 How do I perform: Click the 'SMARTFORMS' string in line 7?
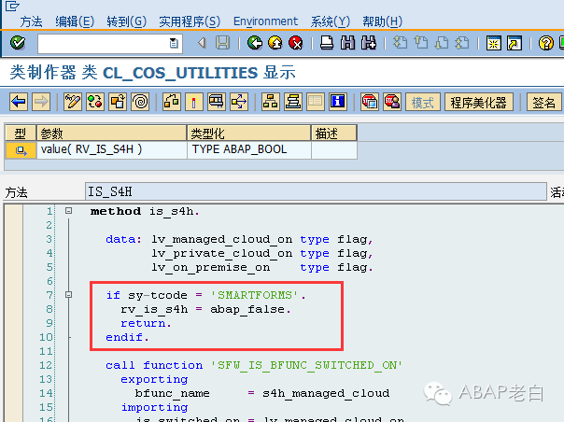pos(254,295)
